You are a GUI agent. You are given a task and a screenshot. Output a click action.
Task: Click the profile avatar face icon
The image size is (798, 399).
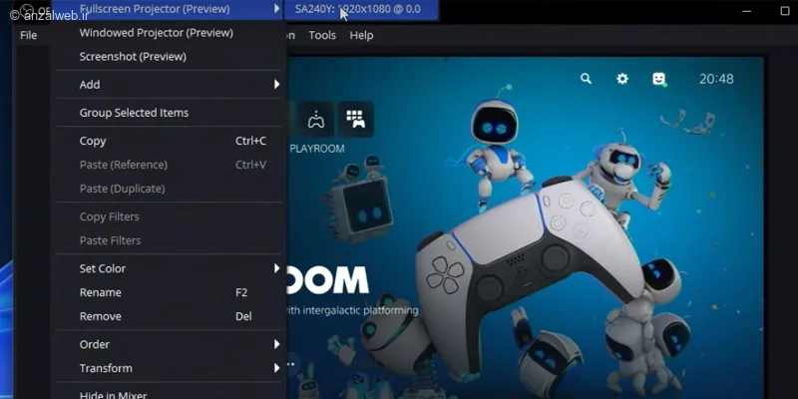[659, 79]
